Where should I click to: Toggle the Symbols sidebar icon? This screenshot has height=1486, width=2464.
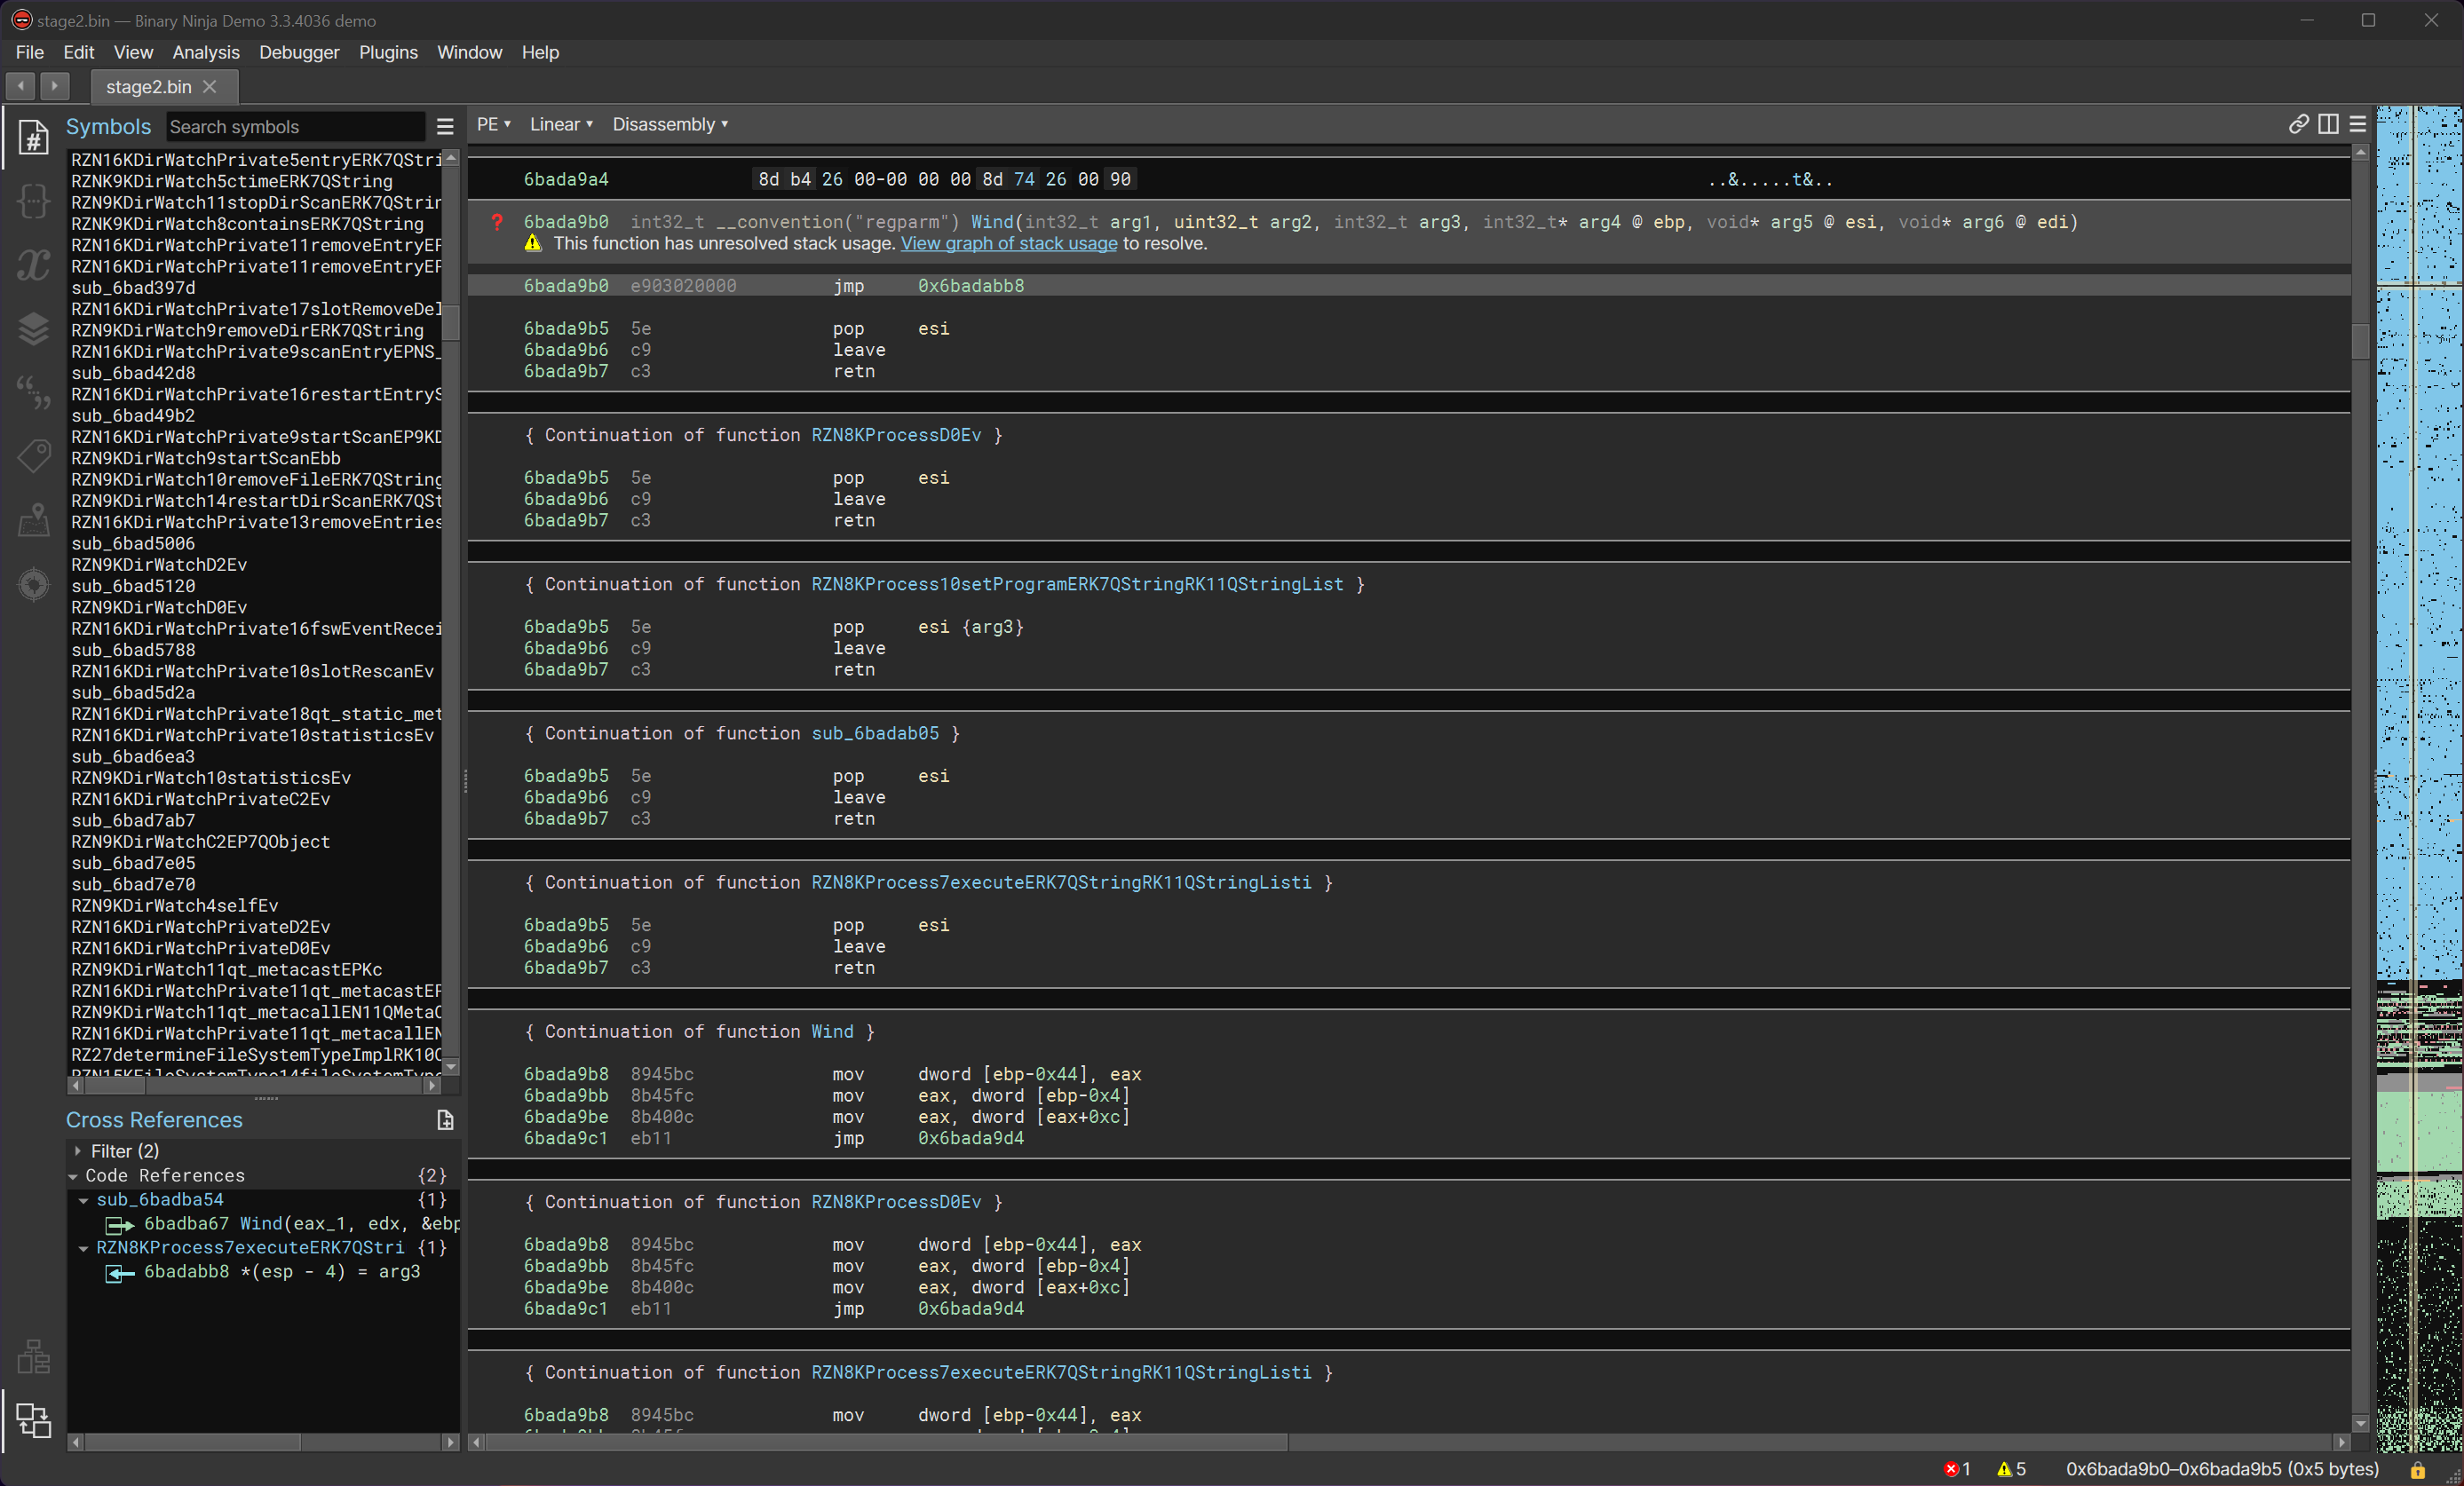(33, 137)
